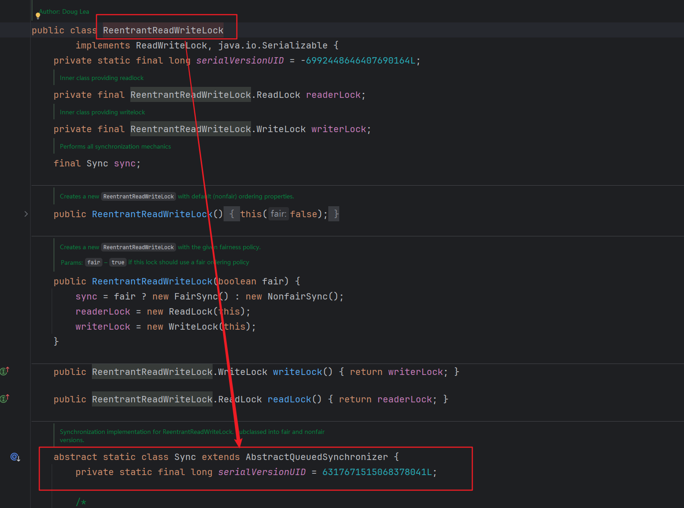Click the implements gutter icon beside readLock()
Viewport: 684px width, 508px height.
click(5, 398)
